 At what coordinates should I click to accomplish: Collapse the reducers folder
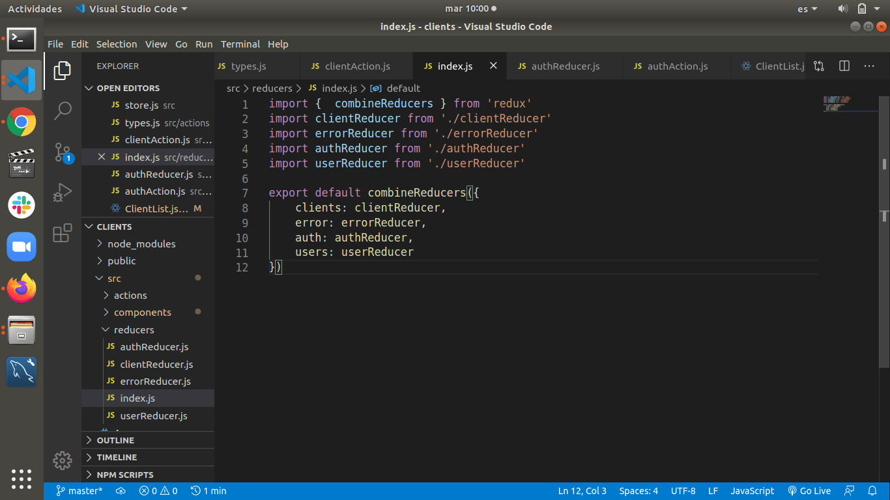(x=134, y=329)
